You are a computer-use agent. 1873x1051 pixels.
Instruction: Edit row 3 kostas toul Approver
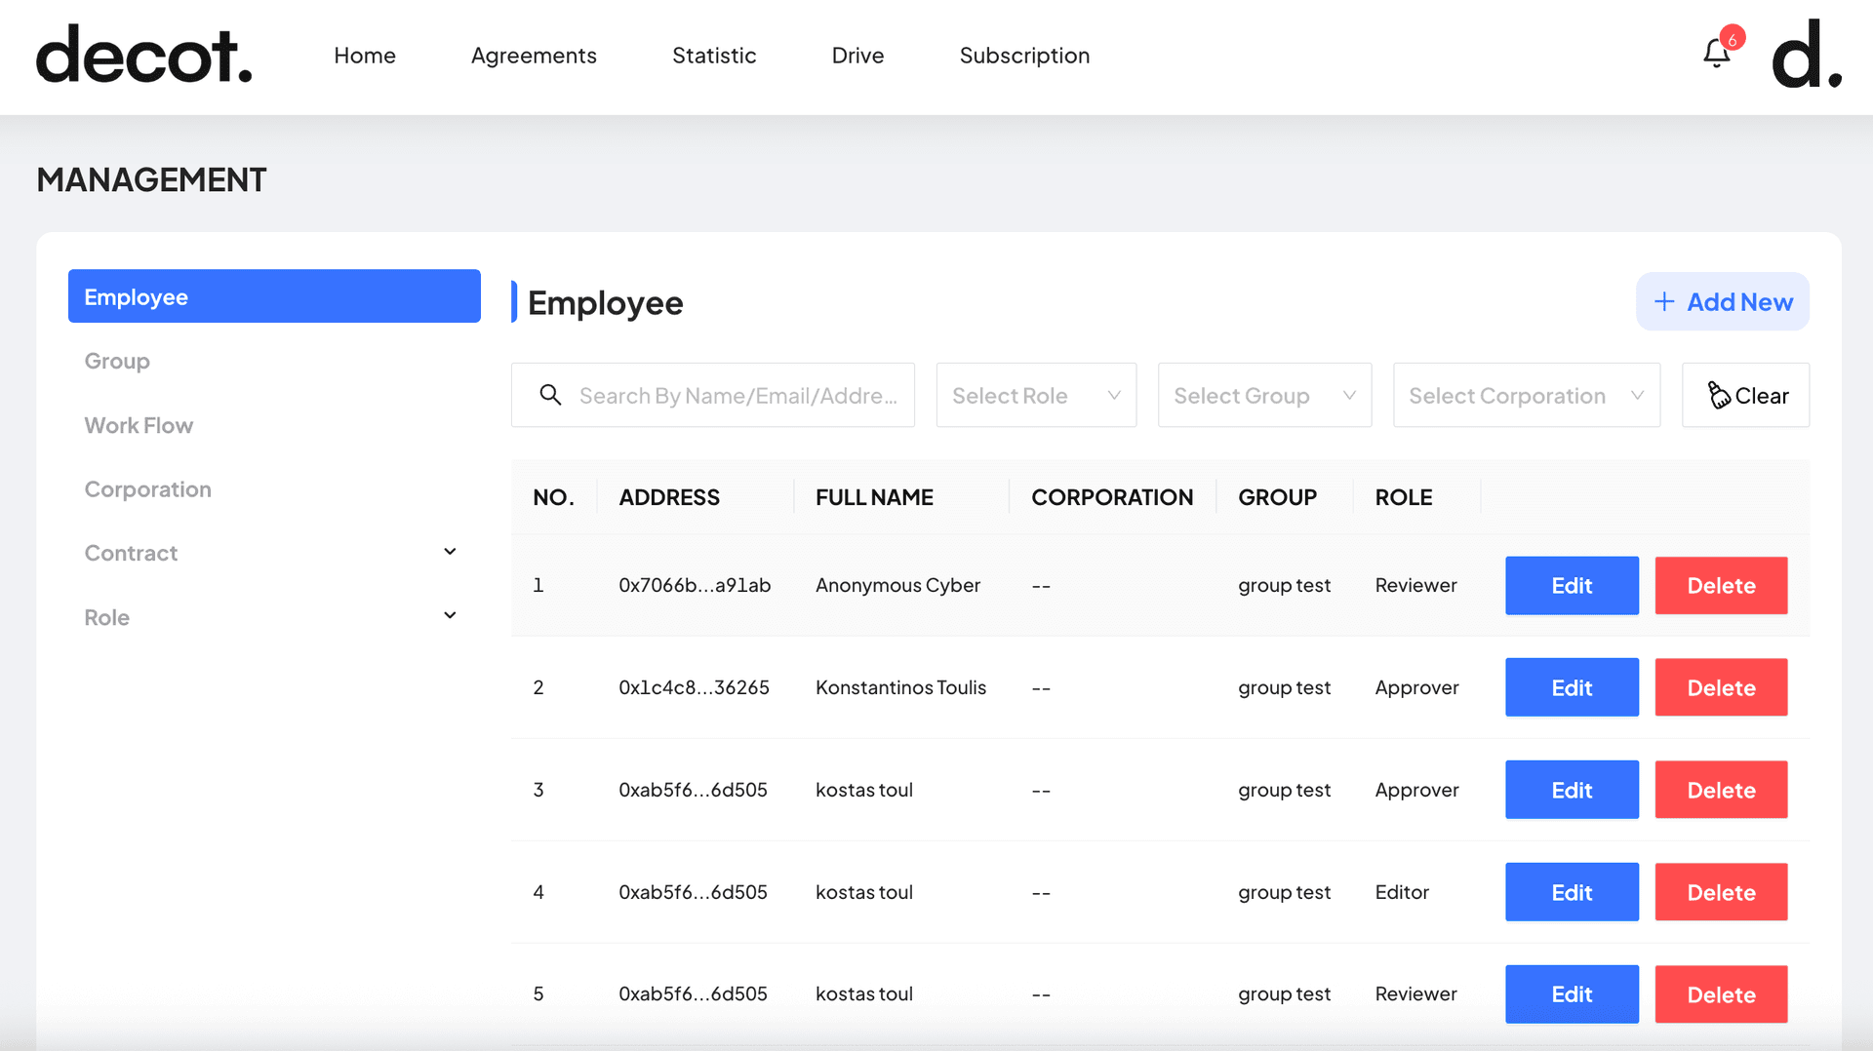coord(1572,790)
